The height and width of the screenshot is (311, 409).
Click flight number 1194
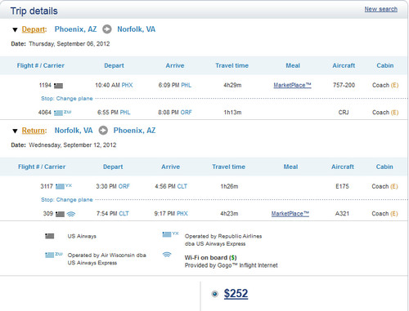pos(45,85)
